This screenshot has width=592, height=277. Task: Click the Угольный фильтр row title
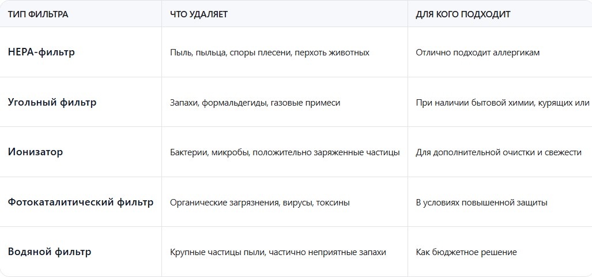click(x=52, y=102)
